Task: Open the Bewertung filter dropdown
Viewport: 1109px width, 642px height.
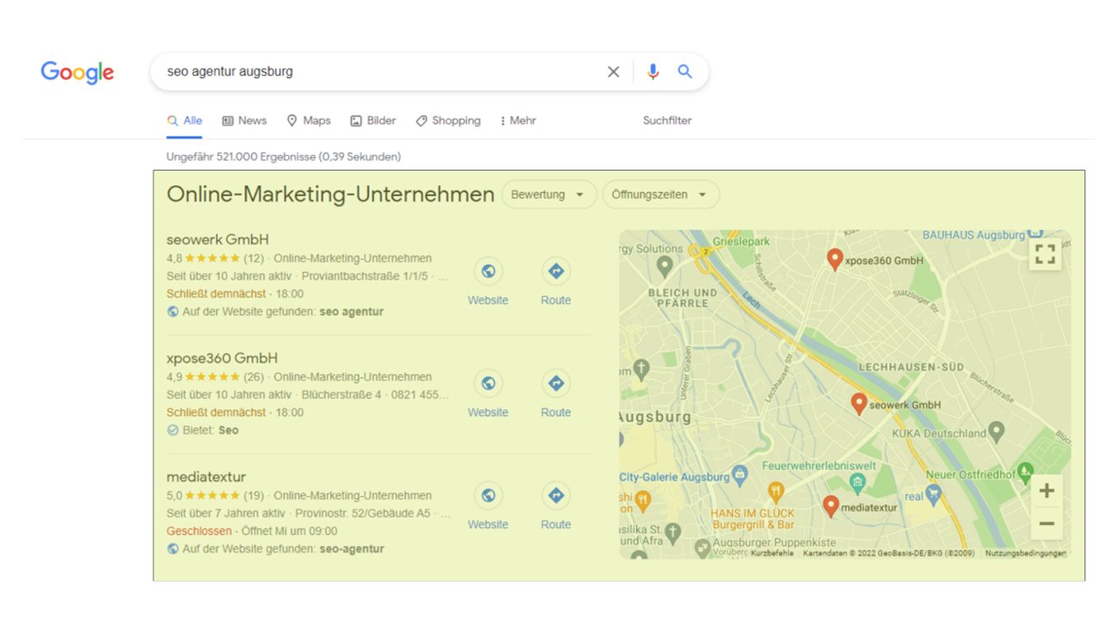Action: (549, 195)
